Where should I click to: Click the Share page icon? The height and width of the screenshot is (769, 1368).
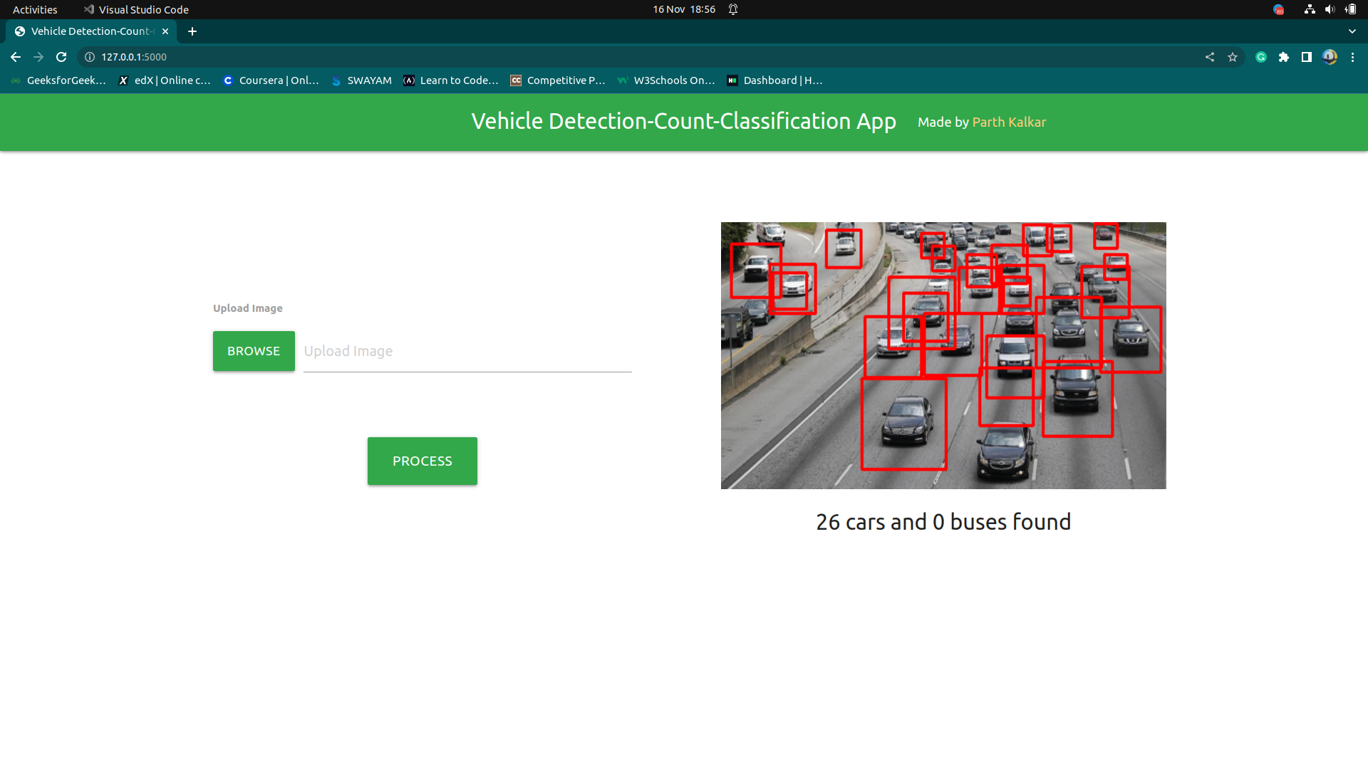1209,57
